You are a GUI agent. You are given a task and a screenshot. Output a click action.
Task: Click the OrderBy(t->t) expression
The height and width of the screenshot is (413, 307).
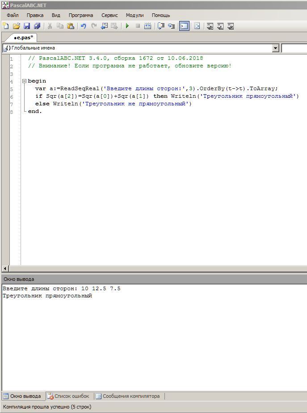click(x=222, y=88)
